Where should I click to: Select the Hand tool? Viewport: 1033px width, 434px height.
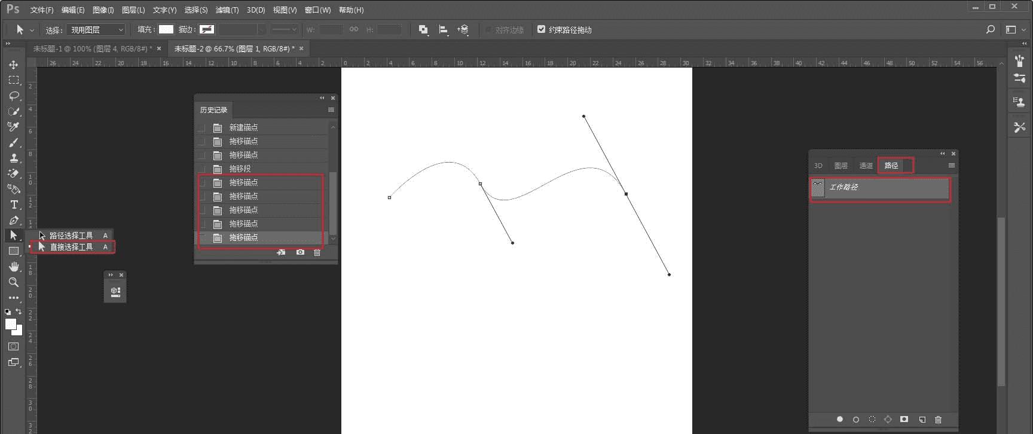point(13,267)
